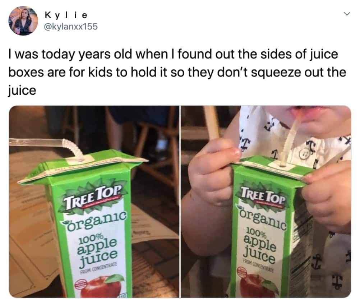This screenshot has width=360, height=305.
Task: Select the tweet text about juice boxes
Action: 177,72
